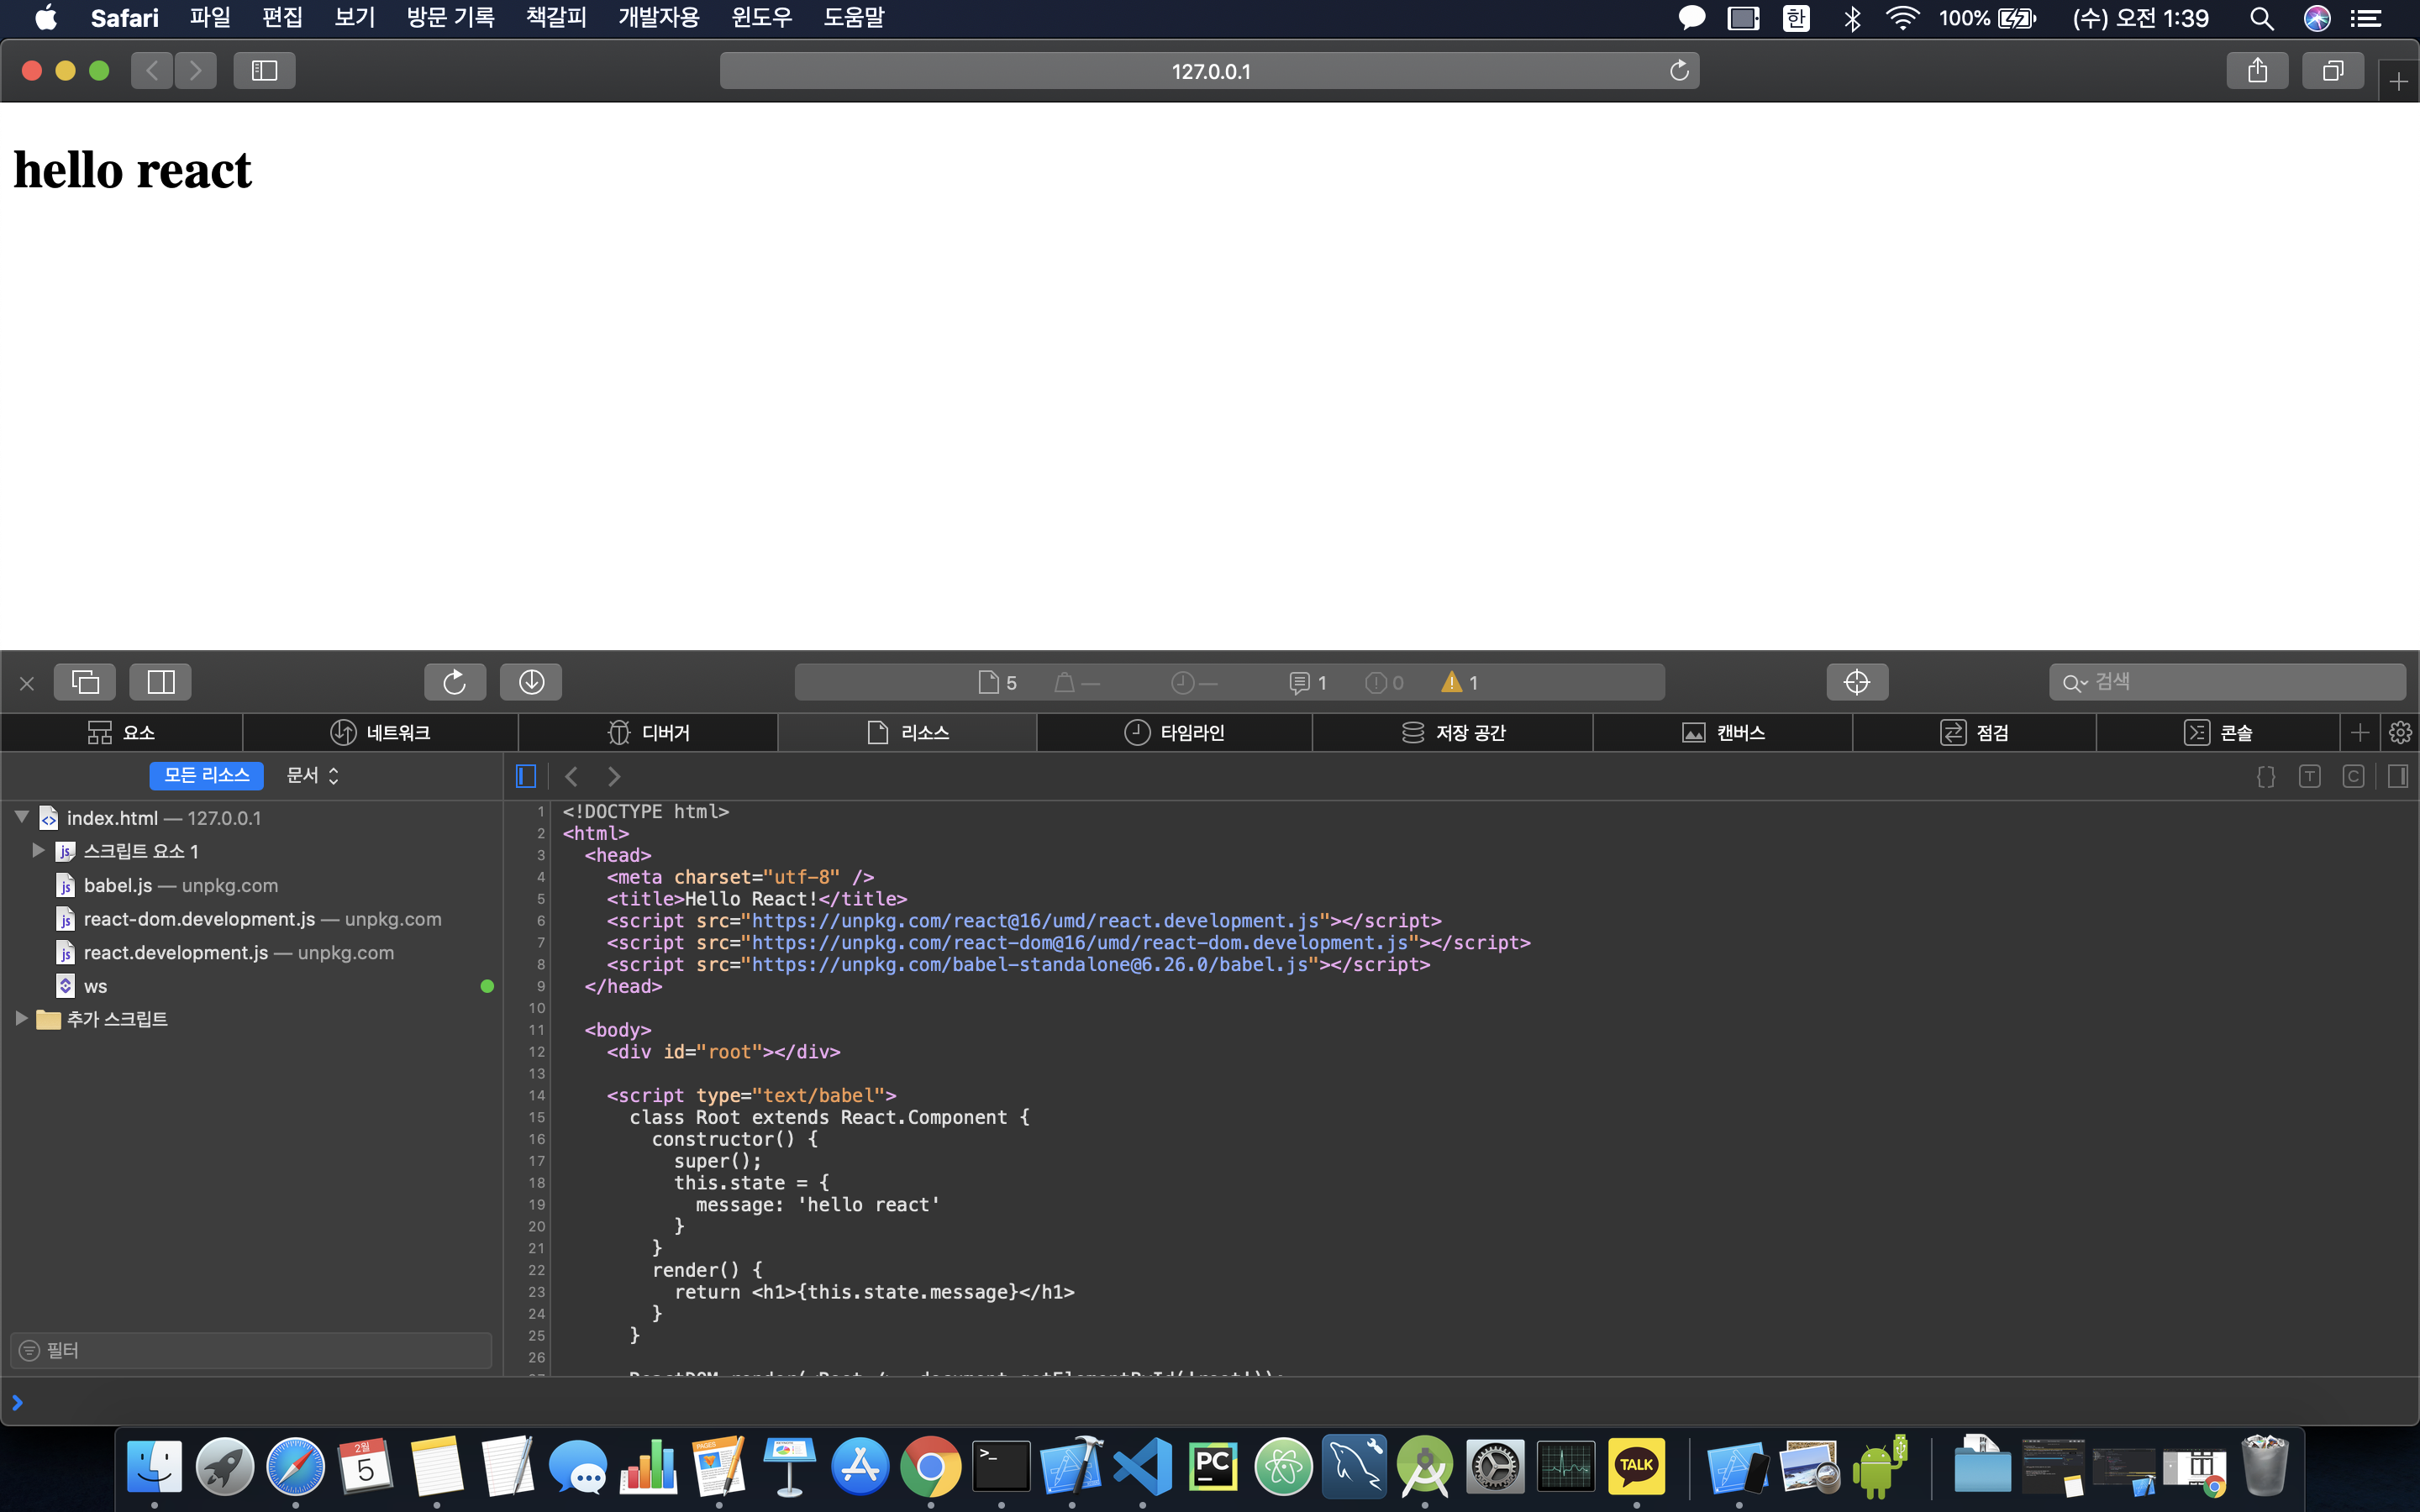Reload page from Web Inspector toolbar
Viewport: 2420px width, 1512px height.
tap(455, 682)
